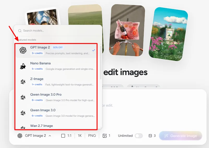Screen dimensions: 209x148
Task: Click the 6+ credits badge
Action: point(37,116)
